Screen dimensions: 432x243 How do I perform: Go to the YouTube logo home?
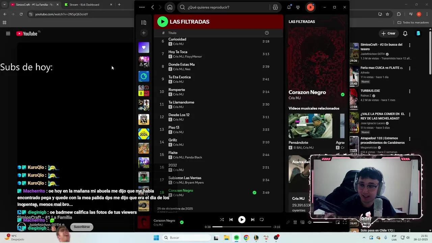(x=27, y=33)
